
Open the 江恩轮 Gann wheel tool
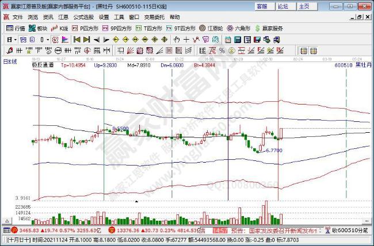point(211,28)
